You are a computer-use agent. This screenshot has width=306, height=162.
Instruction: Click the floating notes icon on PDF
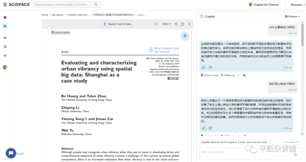[185, 36]
